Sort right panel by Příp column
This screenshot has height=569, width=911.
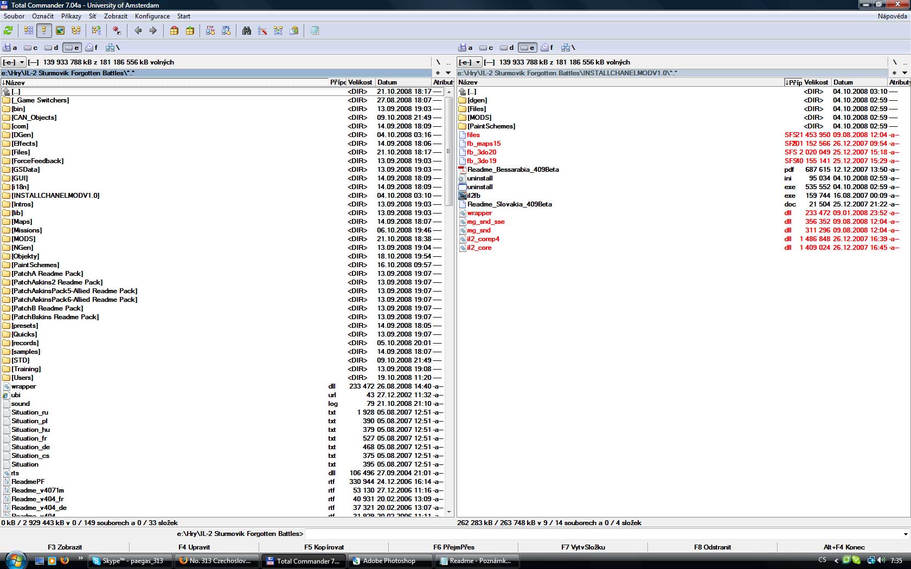794,82
